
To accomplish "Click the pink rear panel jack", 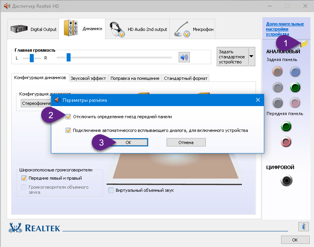I will [295, 103].
